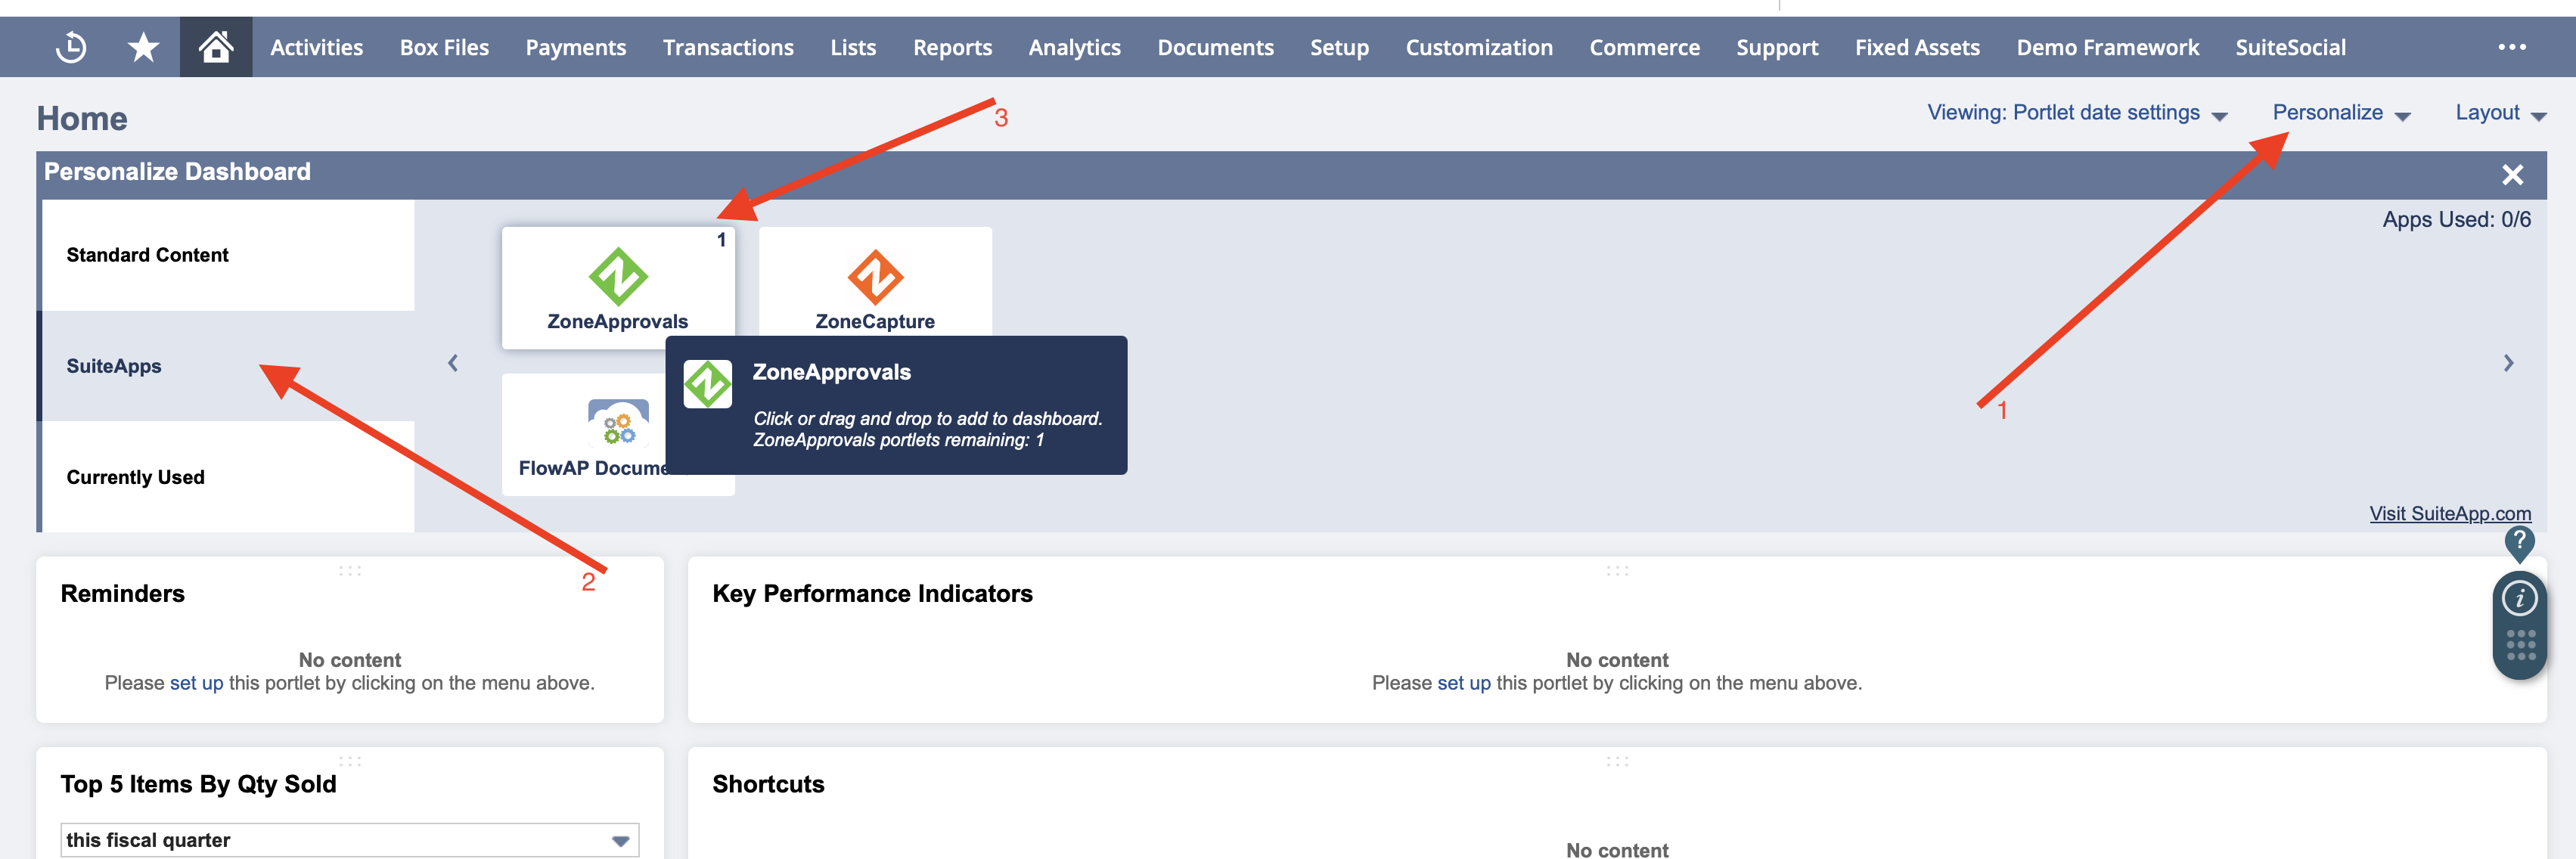Screen dimensions: 2576x859
Task: Click the Home page heading
Action: click(x=82, y=119)
